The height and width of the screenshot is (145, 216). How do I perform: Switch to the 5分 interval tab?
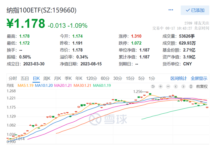(142, 78)
